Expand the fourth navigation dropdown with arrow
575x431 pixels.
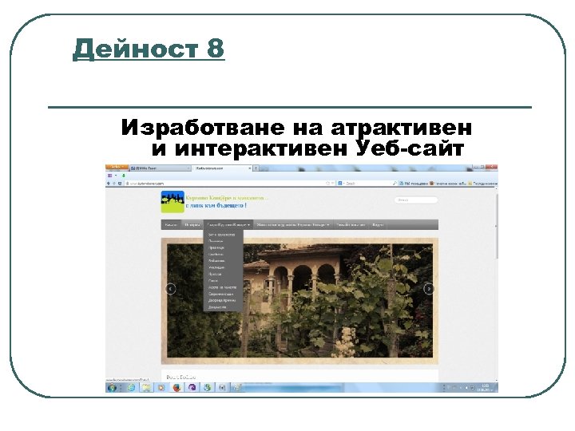pos(292,224)
